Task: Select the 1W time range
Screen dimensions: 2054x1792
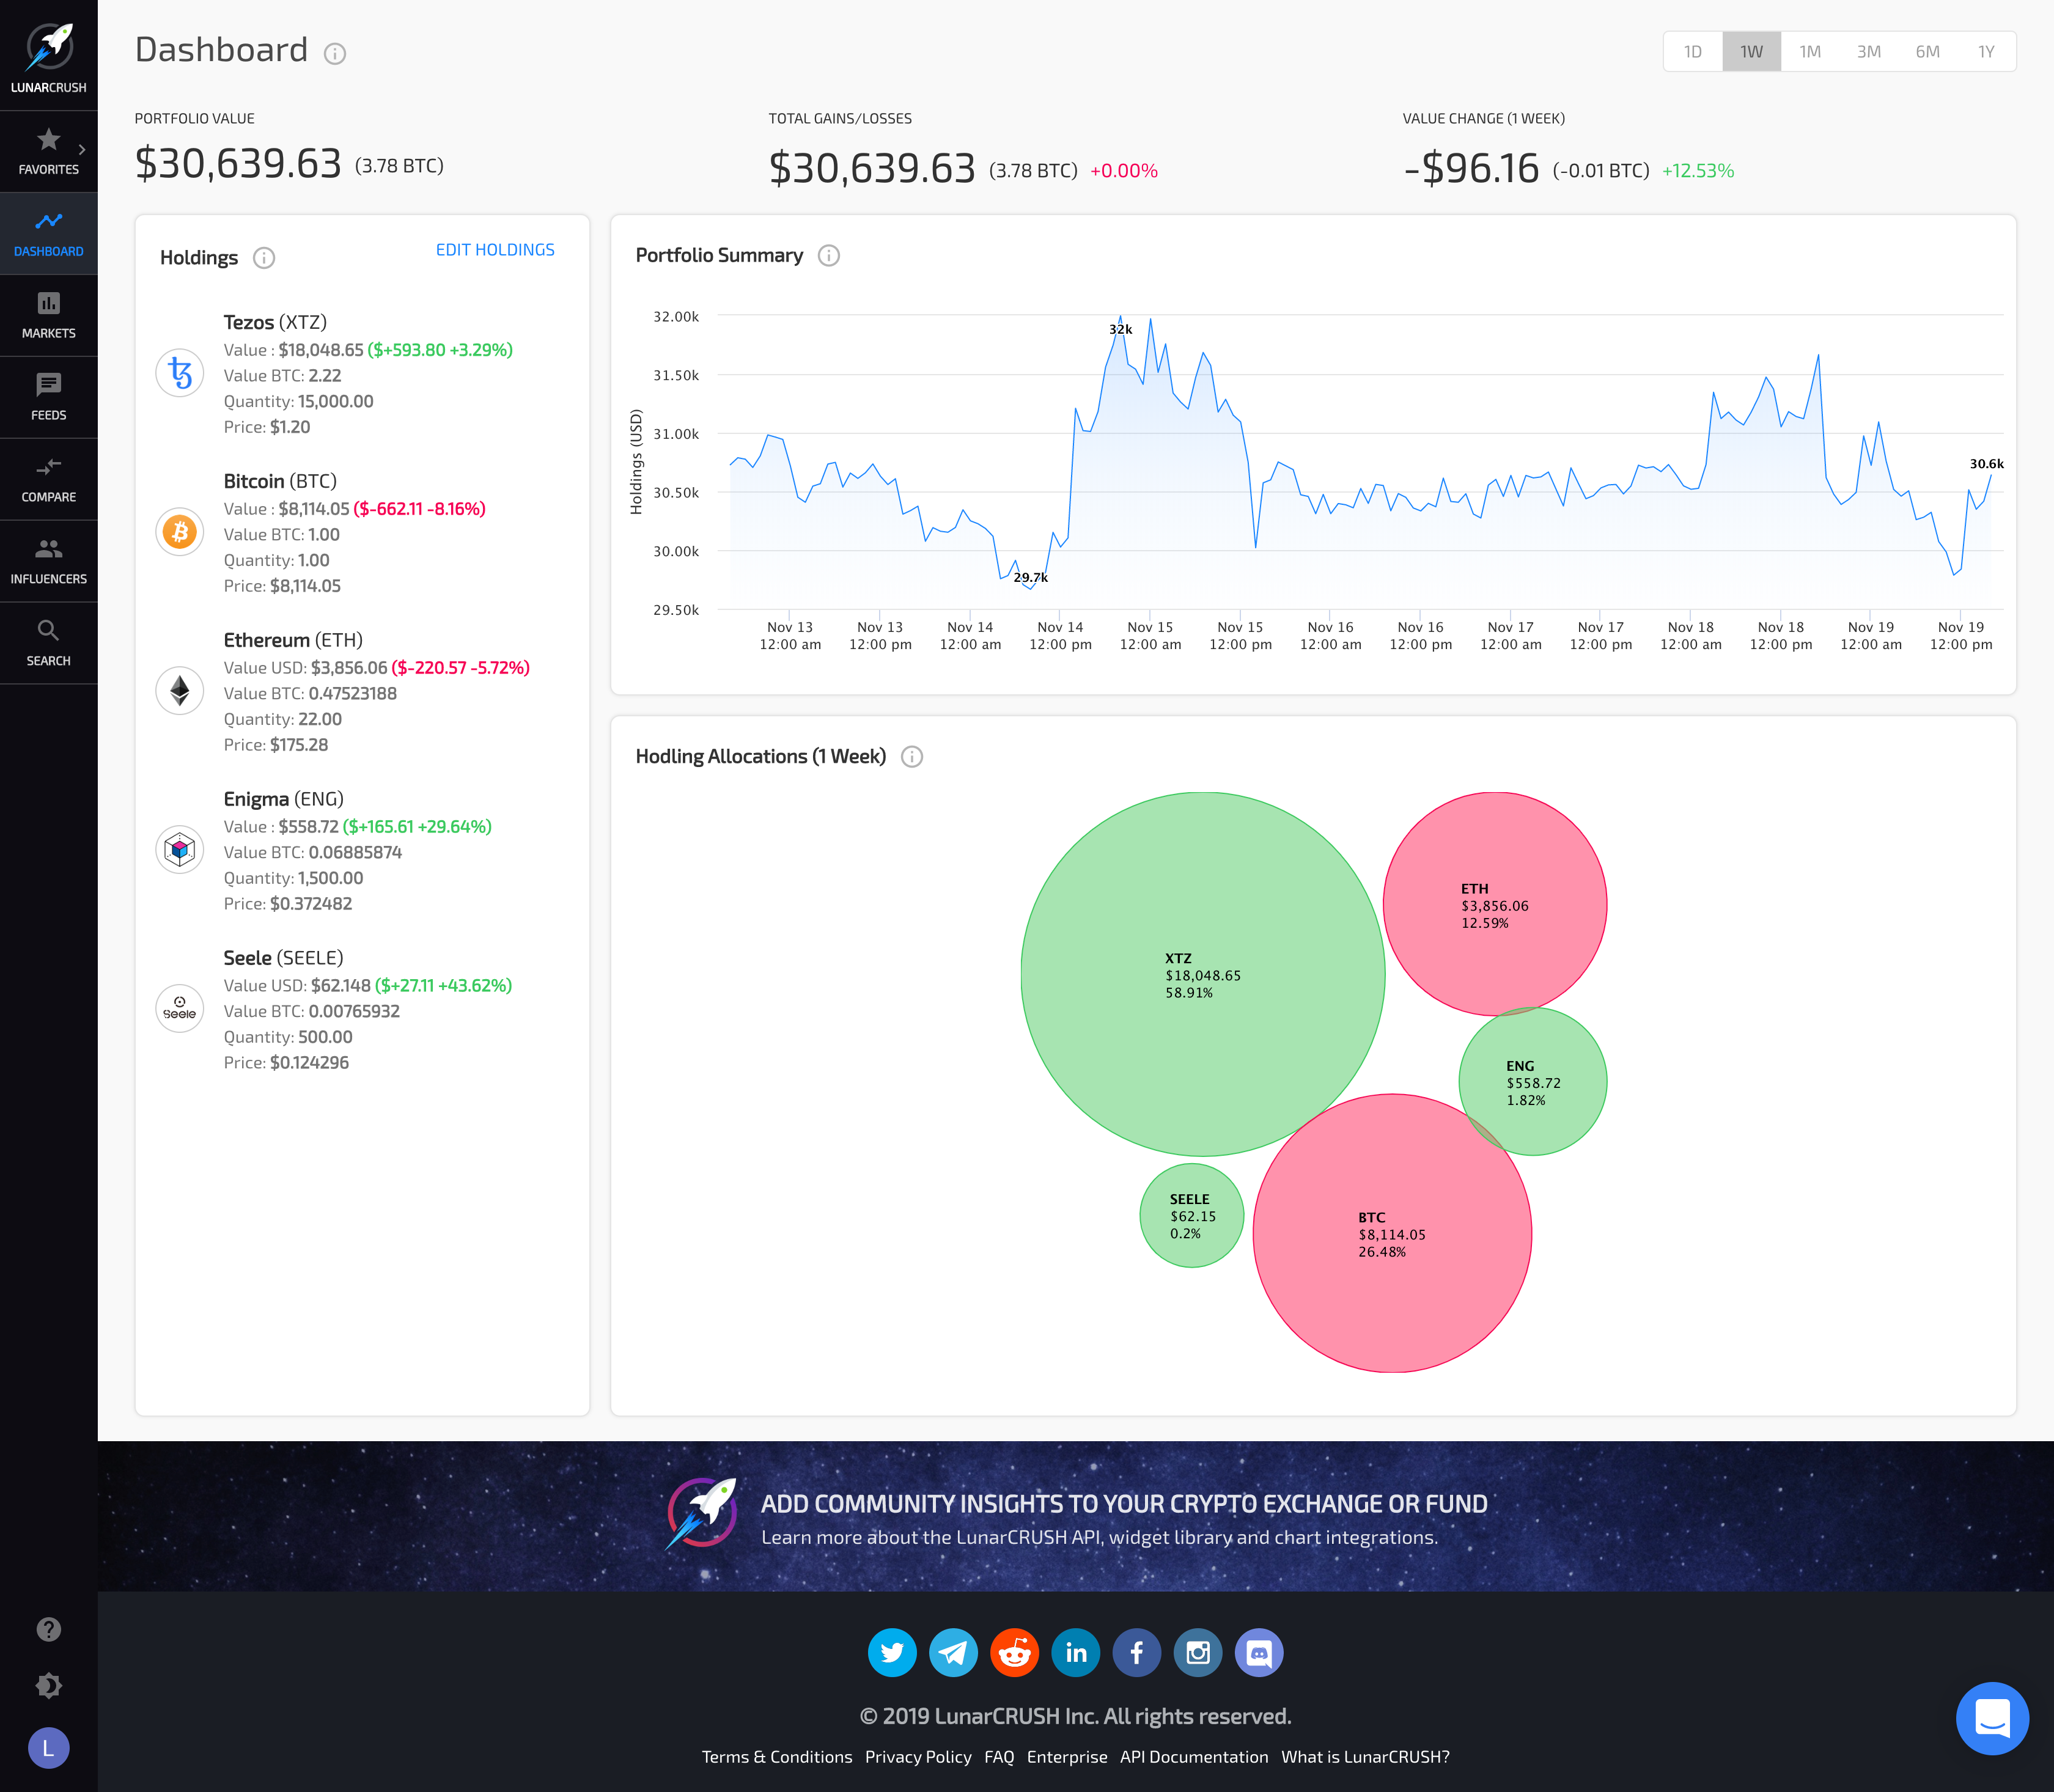Action: point(1751,52)
